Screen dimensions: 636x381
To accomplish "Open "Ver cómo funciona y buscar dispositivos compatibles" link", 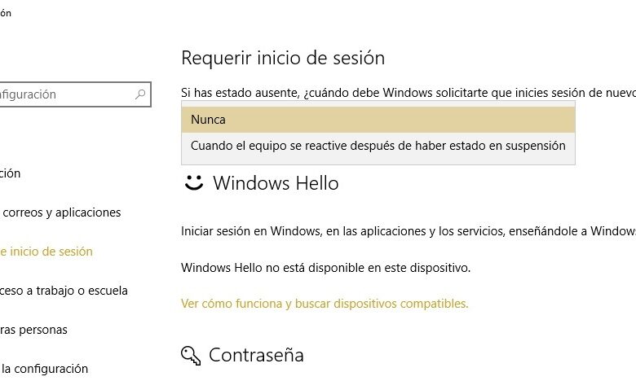I will (325, 304).
